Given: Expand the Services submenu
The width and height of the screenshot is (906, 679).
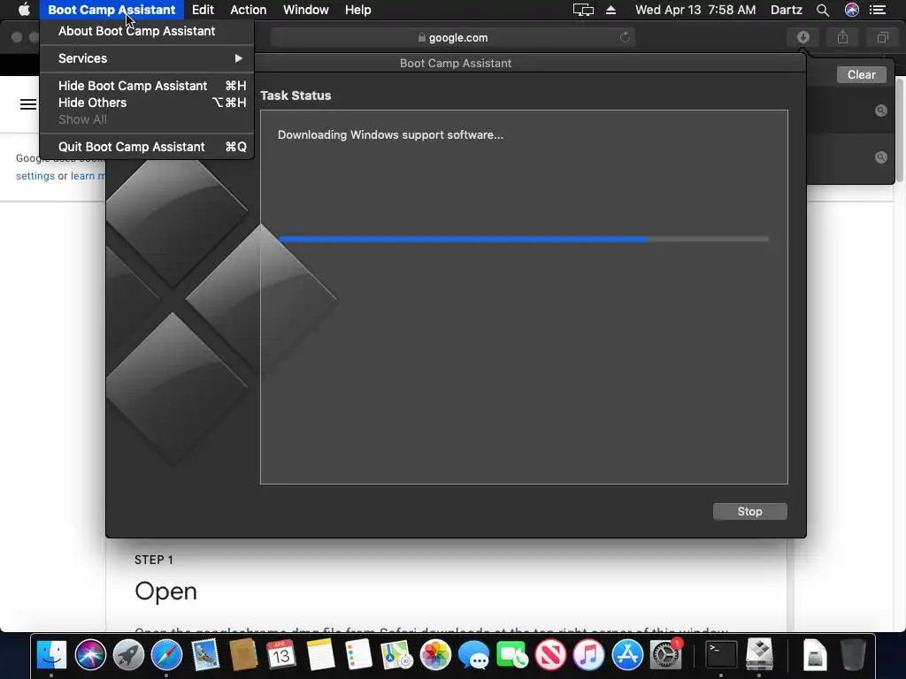Looking at the screenshot, I should (x=147, y=58).
